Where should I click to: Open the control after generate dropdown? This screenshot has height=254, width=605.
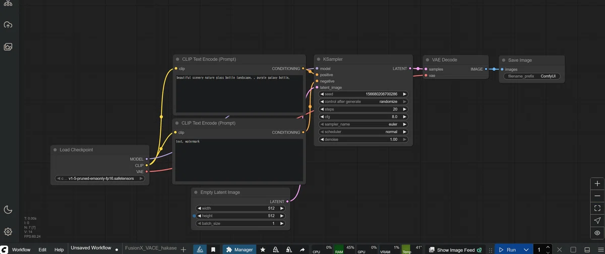point(363,101)
